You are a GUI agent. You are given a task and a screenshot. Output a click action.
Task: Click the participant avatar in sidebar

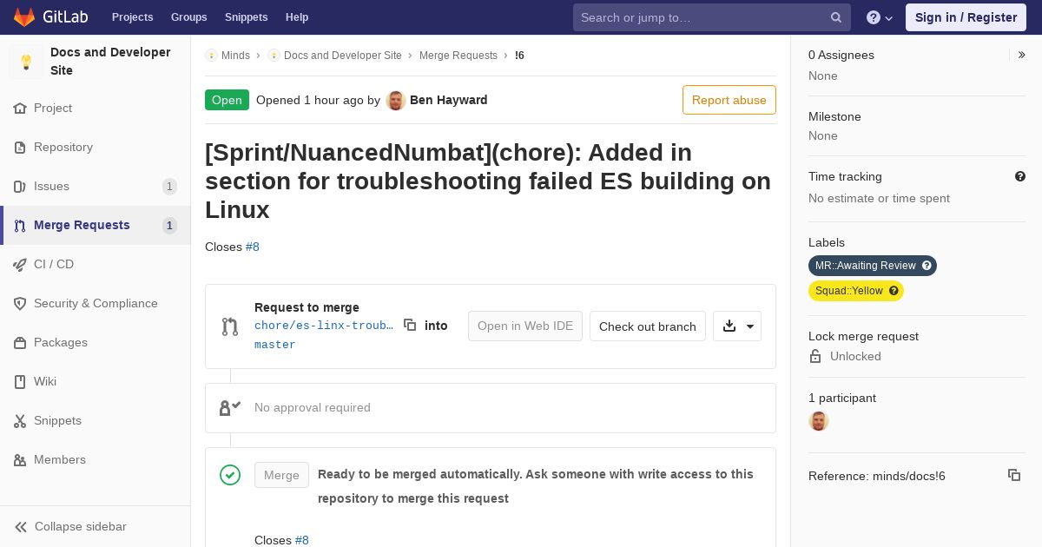[x=819, y=421]
